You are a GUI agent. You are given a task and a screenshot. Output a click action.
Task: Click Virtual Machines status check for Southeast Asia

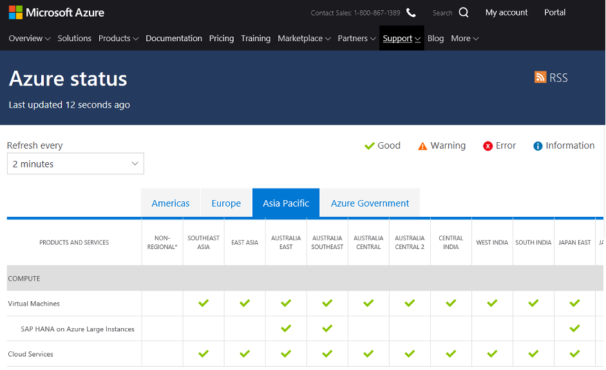pyautogui.click(x=204, y=303)
